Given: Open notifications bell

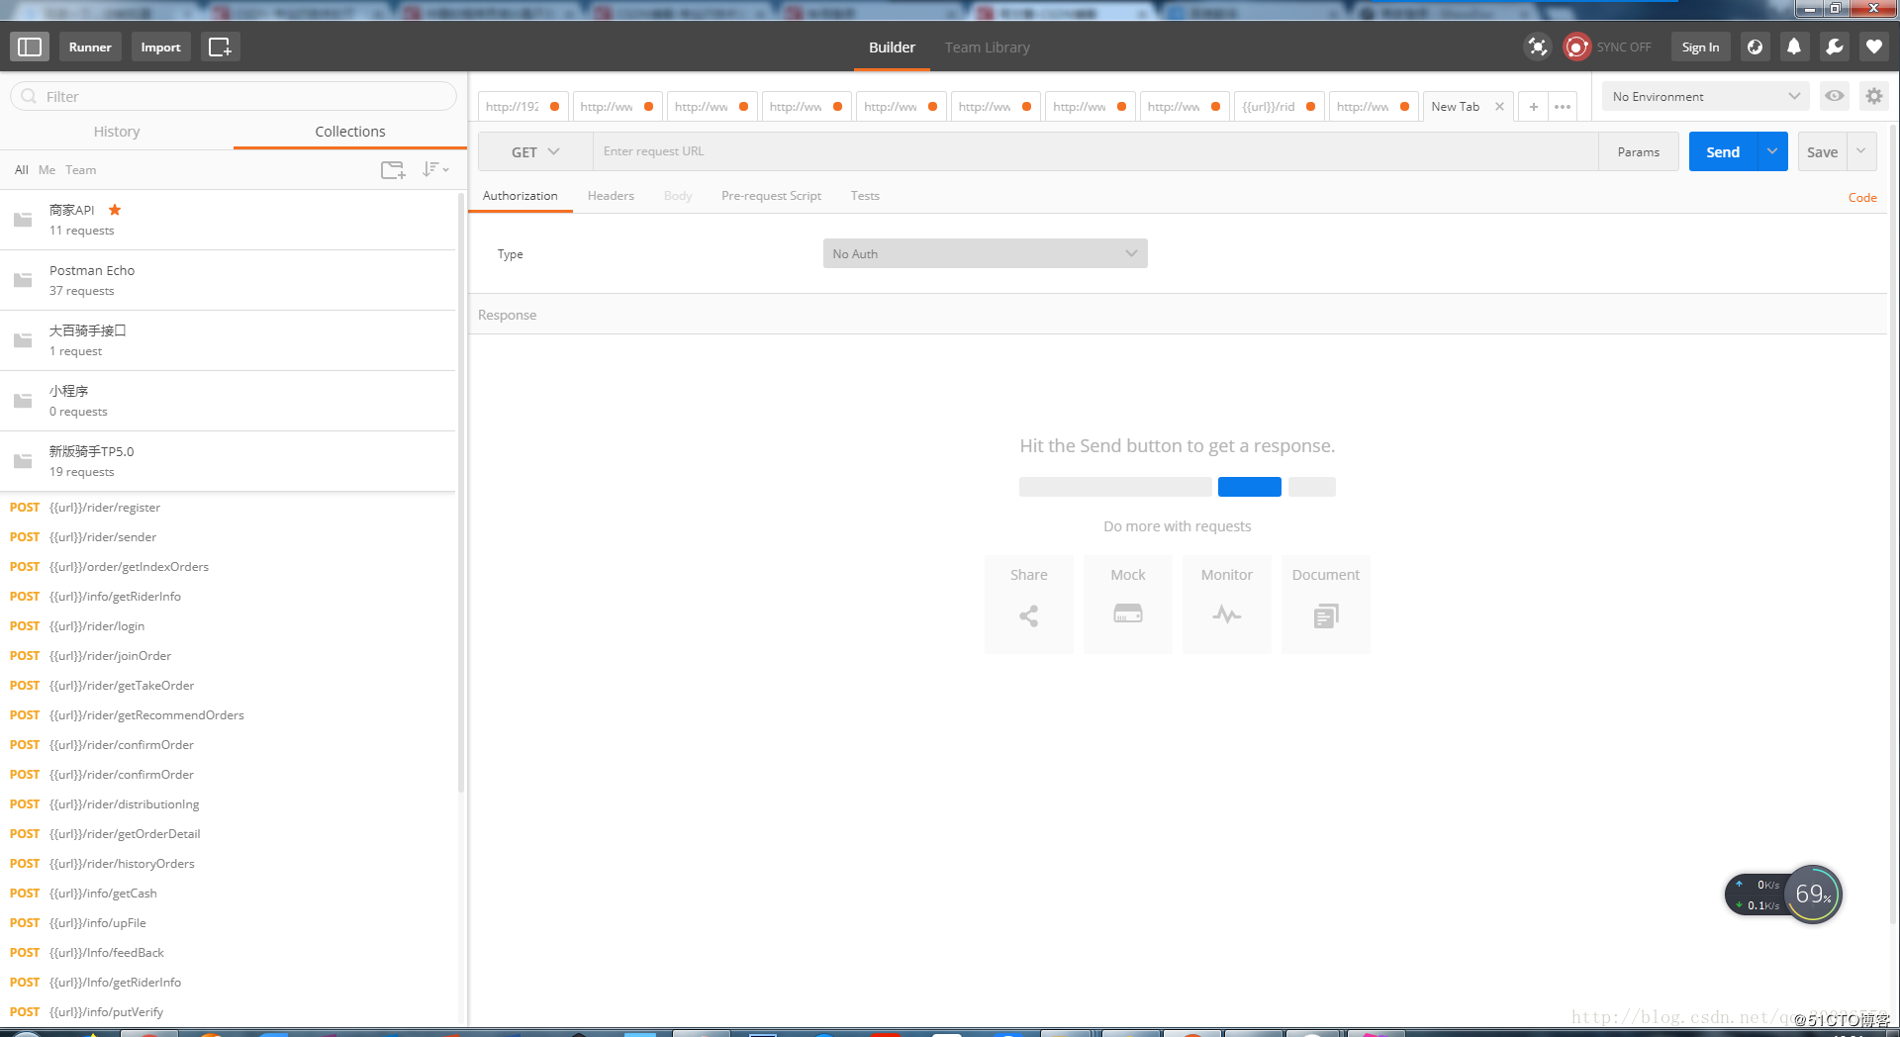Looking at the screenshot, I should pyautogui.click(x=1793, y=47).
